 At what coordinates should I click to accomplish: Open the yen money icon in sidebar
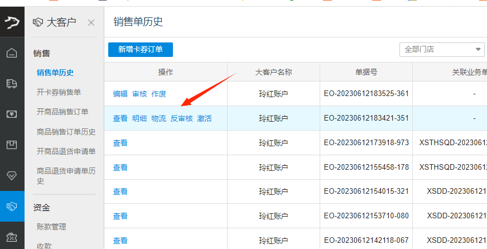12,114
